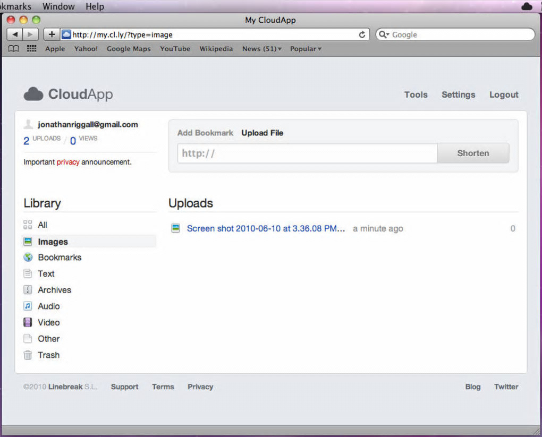This screenshot has width=542, height=437.
Task: Open the bookmarks book icon
Action: point(13,49)
